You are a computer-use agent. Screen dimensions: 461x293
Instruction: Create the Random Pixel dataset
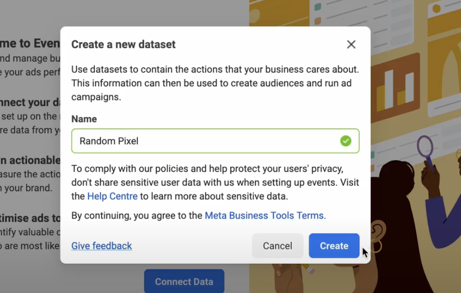[x=334, y=246]
